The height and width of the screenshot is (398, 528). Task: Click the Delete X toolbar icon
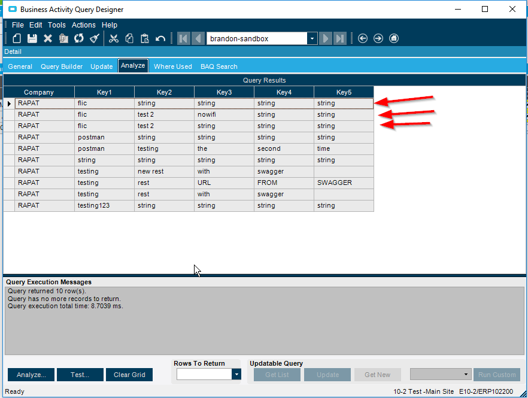48,38
